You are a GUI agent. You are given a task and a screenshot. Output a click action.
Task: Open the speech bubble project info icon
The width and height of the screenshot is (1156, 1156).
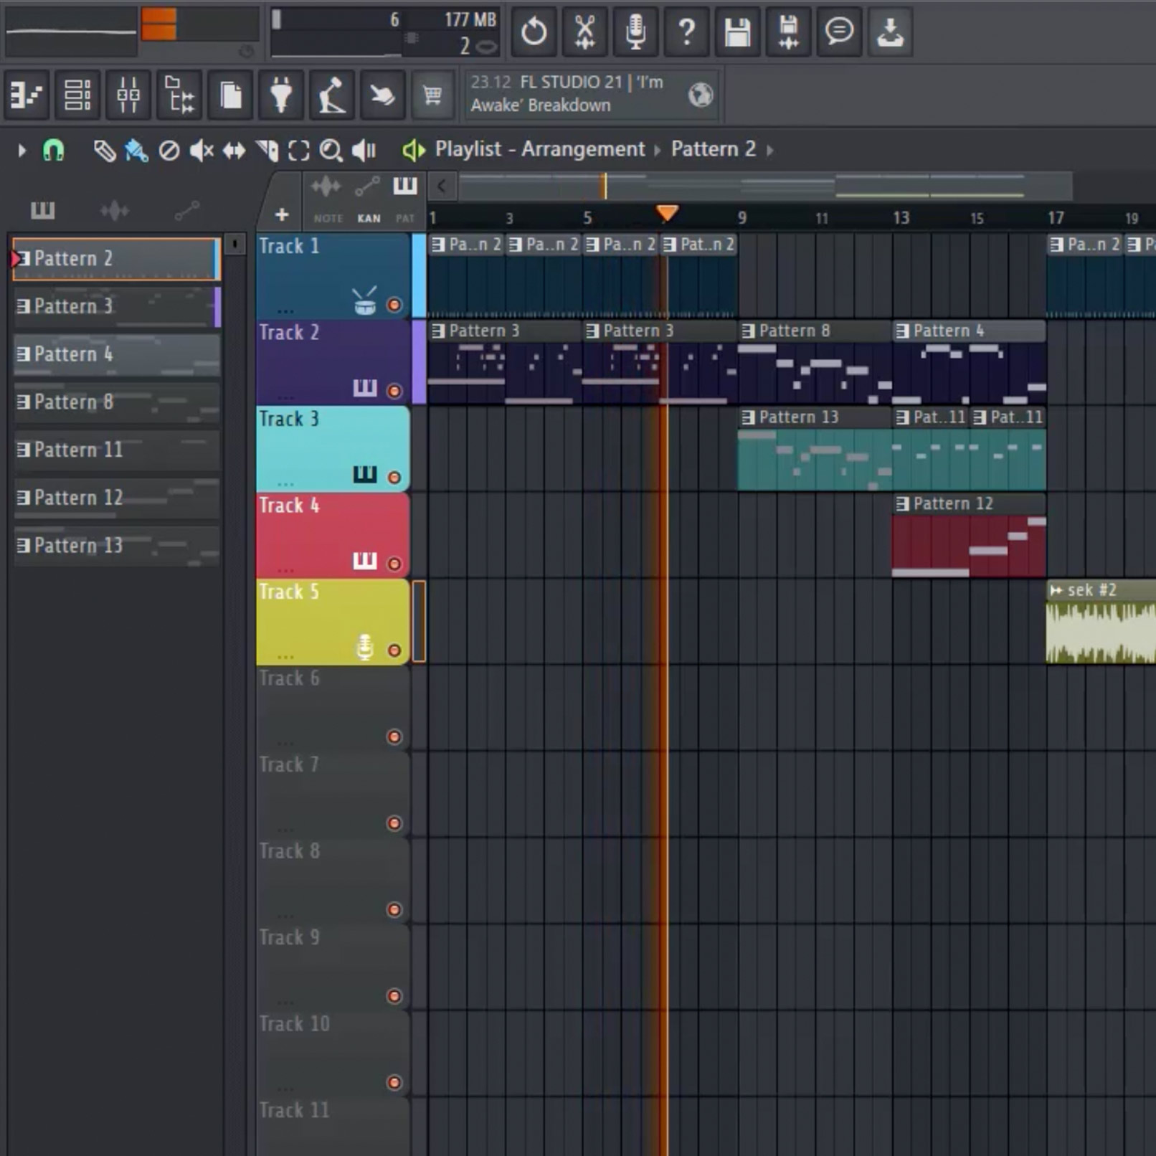coord(839,32)
